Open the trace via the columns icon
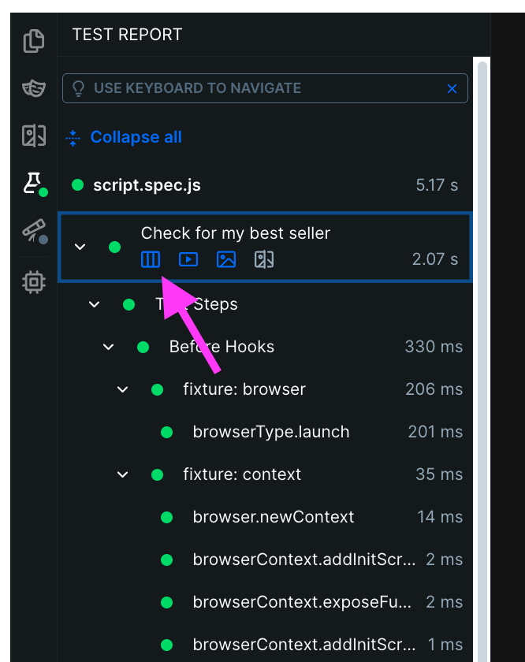The image size is (525, 662). pyautogui.click(x=151, y=259)
